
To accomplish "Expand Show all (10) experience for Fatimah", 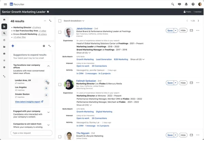I will click(84, 105).
